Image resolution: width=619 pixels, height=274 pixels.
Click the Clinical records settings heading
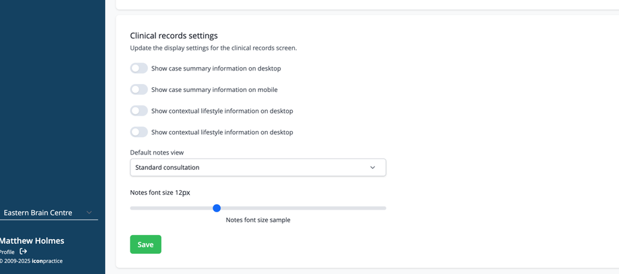[174, 36]
